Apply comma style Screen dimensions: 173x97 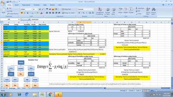tap(86, 13)
